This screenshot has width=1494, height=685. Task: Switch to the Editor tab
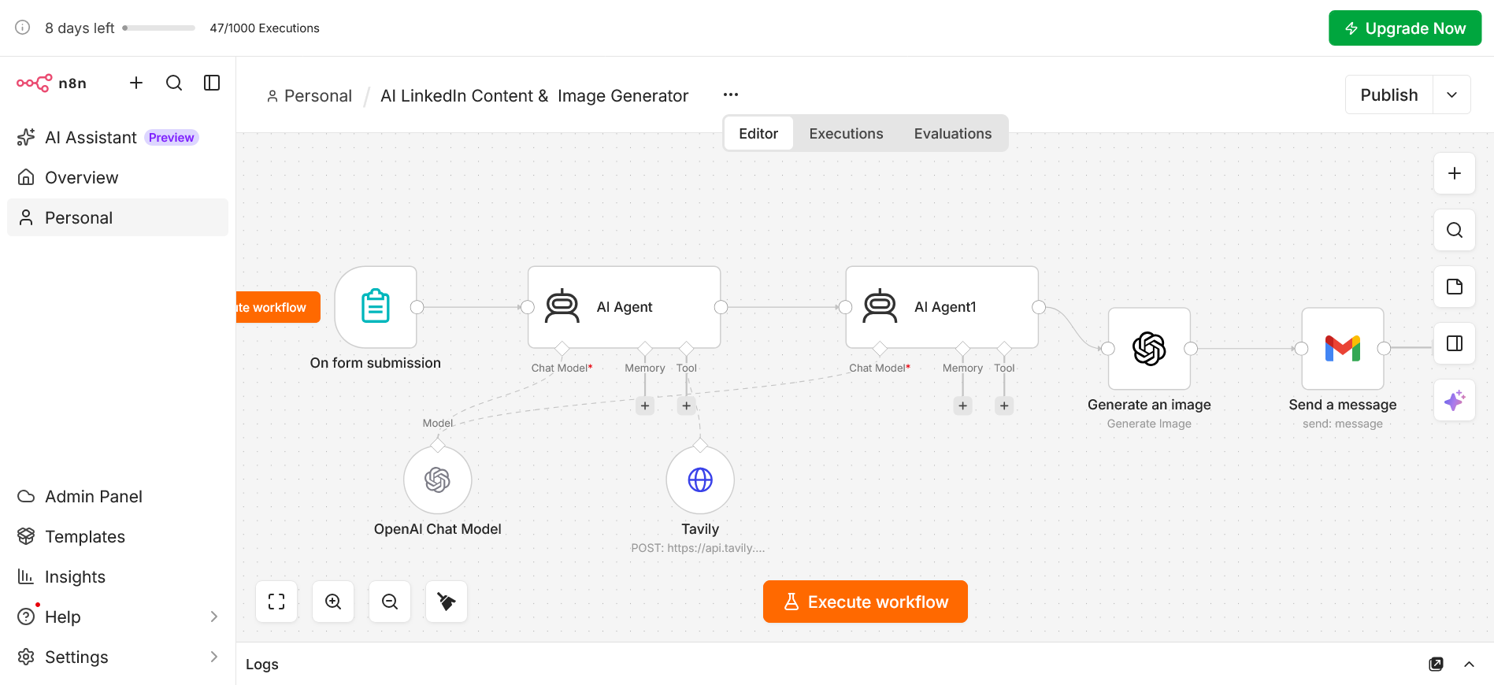758,134
